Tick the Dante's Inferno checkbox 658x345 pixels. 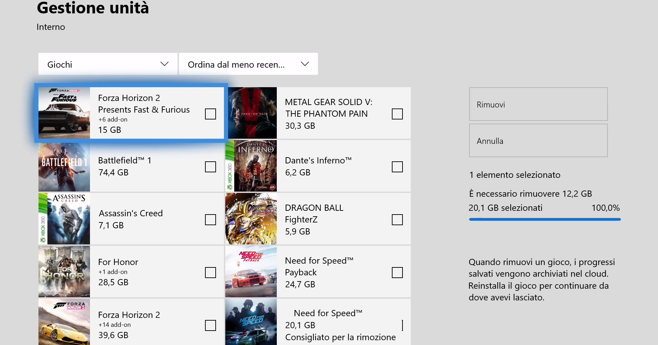tap(397, 167)
